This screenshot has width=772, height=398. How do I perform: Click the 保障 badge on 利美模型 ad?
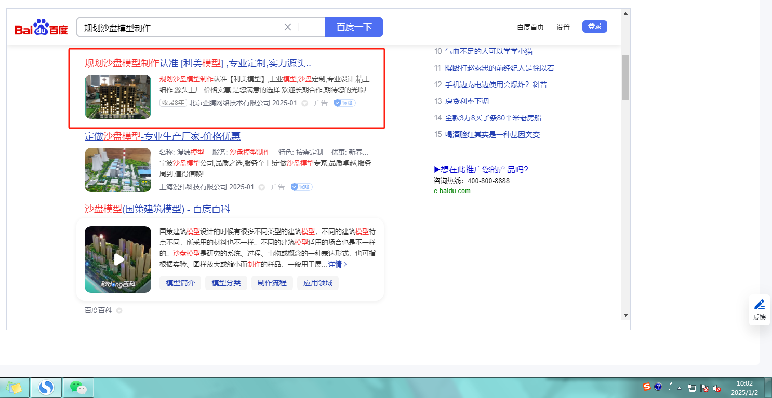pos(344,103)
